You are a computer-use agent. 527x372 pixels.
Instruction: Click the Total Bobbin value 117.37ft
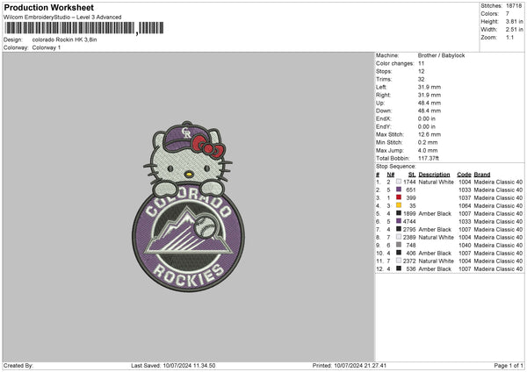click(x=429, y=158)
